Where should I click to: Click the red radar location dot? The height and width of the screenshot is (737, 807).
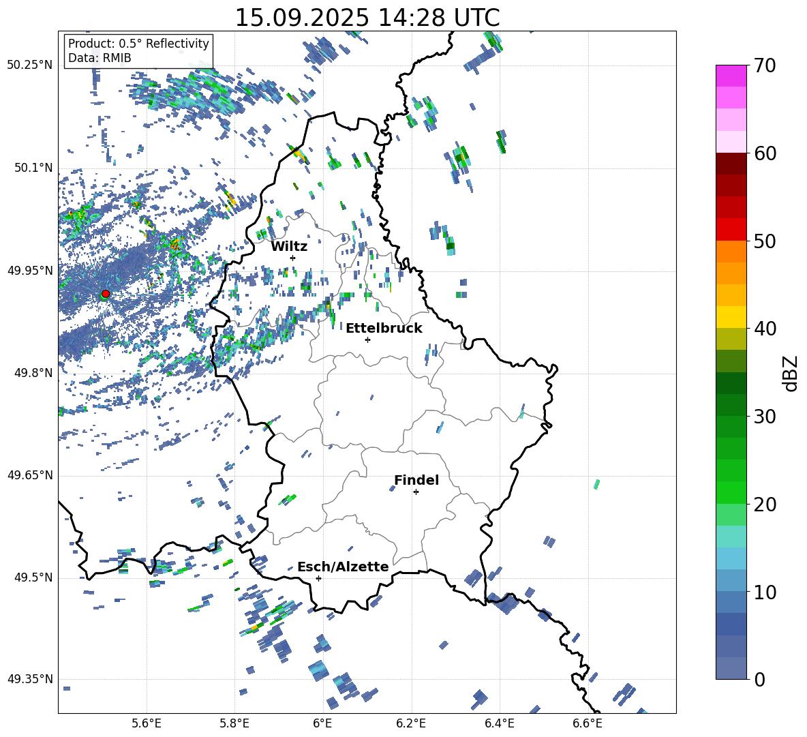(x=106, y=294)
